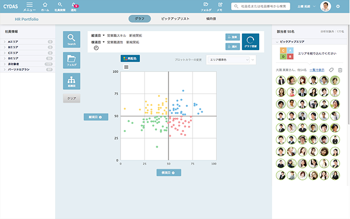Click first employee photo in top row
The image size is (350, 219).
[x=281, y=80]
